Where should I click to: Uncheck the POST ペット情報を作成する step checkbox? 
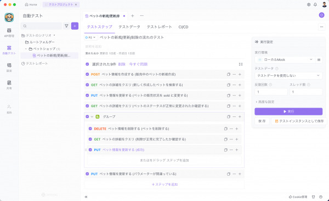click(87, 74)
